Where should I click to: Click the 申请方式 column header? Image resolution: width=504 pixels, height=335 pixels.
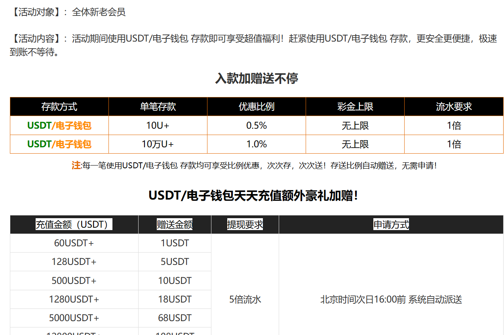391,225
